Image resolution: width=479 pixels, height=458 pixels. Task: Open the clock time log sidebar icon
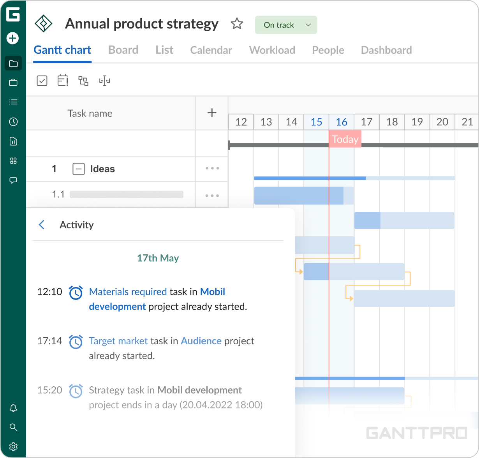click(x=13, y=122)
